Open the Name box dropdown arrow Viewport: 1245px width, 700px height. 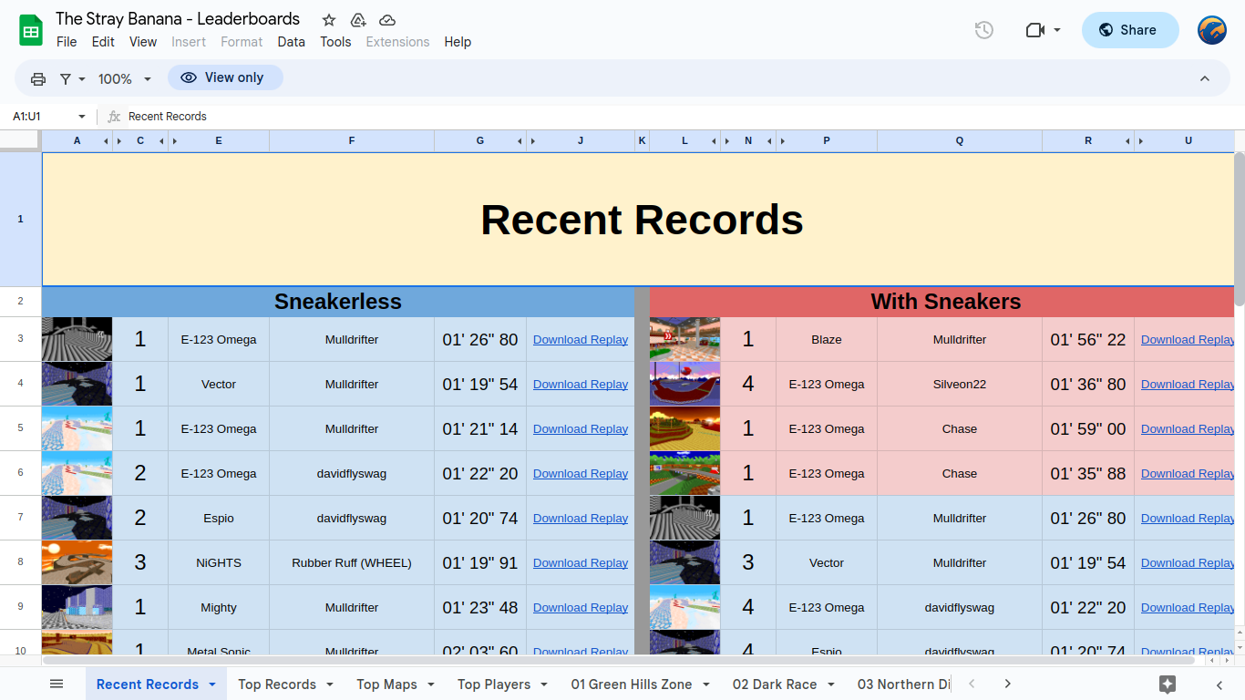click(81, 117)
